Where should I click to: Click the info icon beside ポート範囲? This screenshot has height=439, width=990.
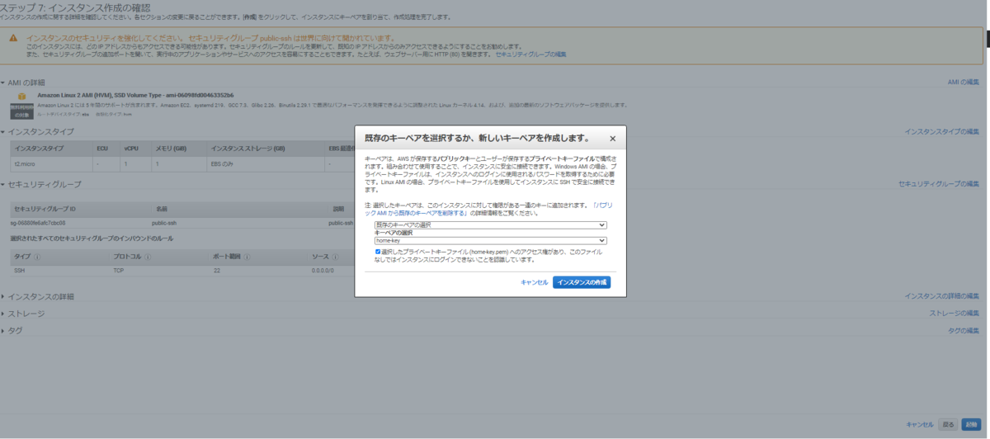tap(245, 257)
